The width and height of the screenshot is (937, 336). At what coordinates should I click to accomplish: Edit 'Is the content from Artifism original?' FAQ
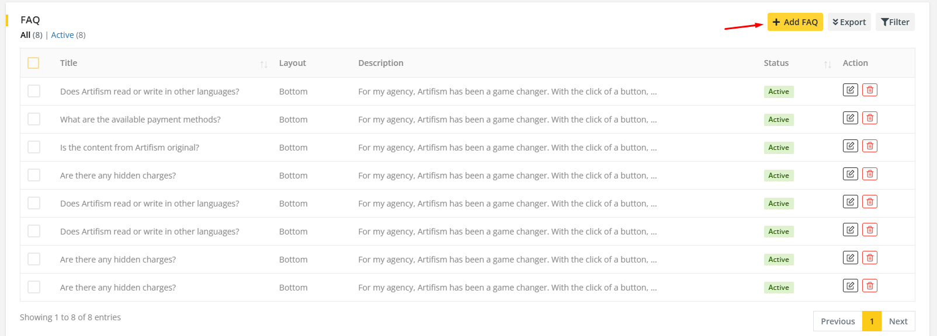click(x=850, y=146)
